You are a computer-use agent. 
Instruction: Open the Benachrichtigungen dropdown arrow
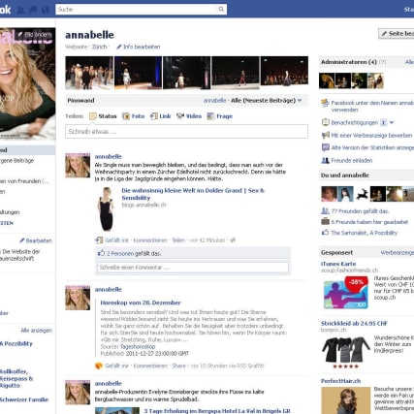coord(392,122)
